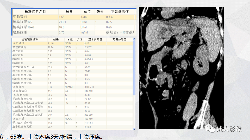Select the 淋巴细胞 row label
The width and height of the screenshot is (250, 140).
[18, 51]
